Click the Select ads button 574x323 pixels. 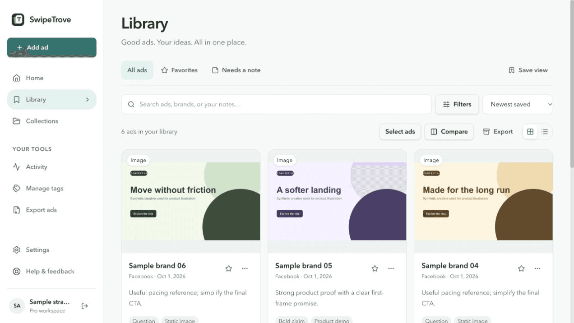(400, 132)
